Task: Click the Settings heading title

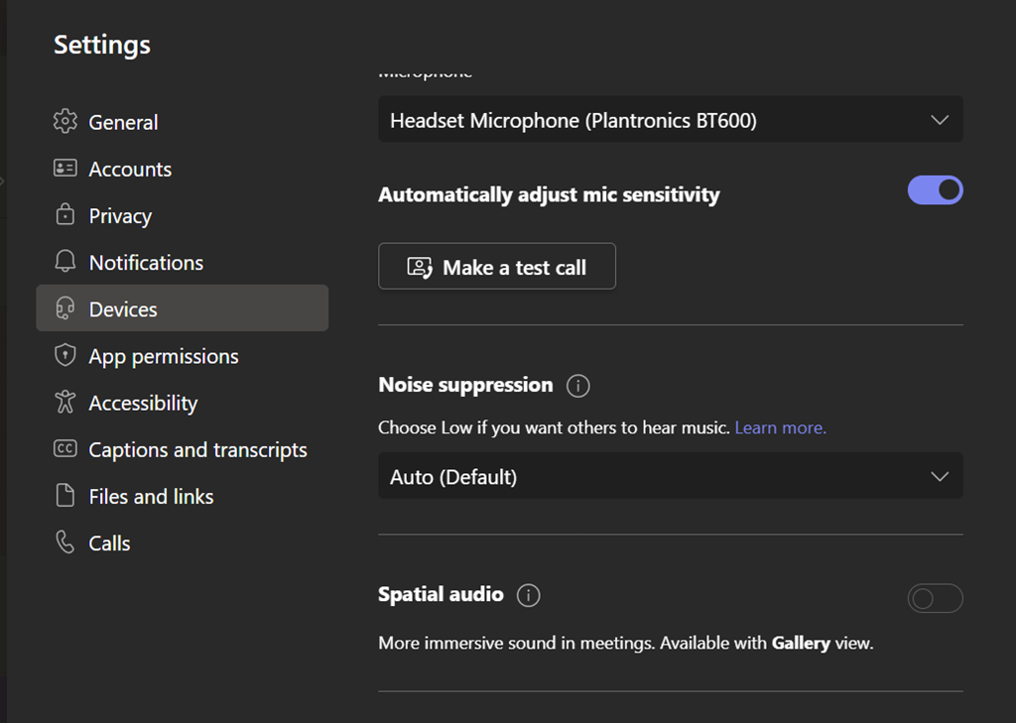Action: pyautogui.click(x=102, y=45)
